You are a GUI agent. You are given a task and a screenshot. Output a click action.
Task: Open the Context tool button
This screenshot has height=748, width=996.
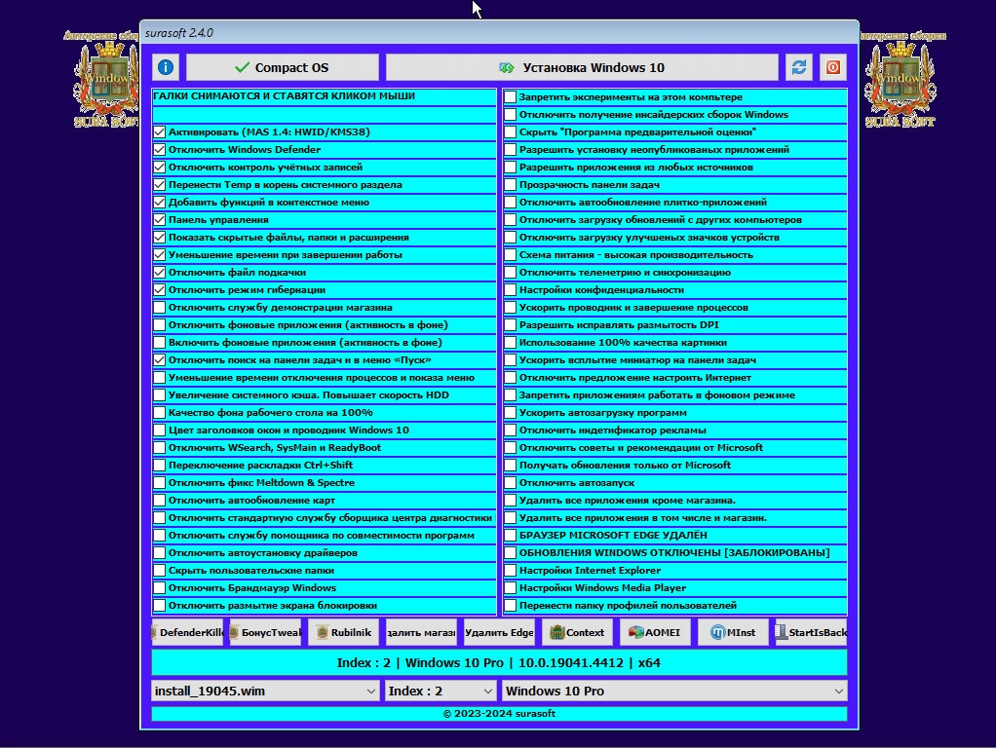coord(577,632)
